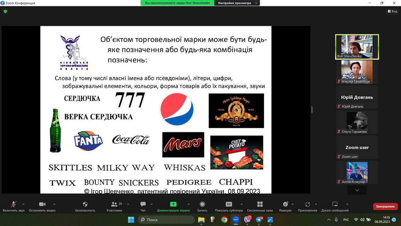Click the green encryption shield icon

(5, 11)
